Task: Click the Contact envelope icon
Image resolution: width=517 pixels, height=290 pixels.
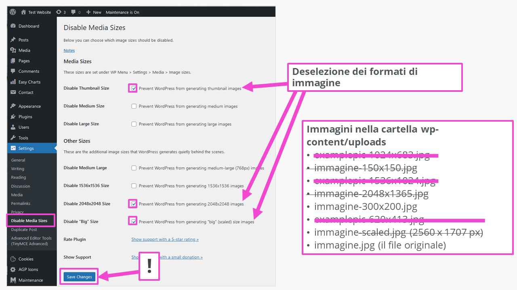Action: coord(13,92)
